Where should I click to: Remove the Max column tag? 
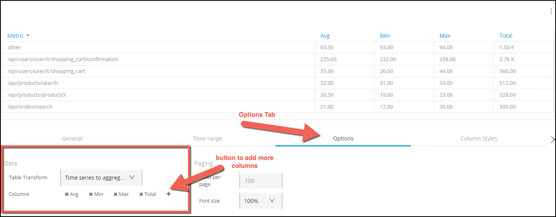[115, 194]
